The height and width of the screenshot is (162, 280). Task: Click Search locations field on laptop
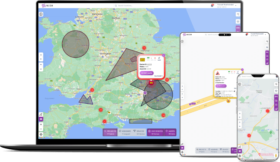point(132,6)
